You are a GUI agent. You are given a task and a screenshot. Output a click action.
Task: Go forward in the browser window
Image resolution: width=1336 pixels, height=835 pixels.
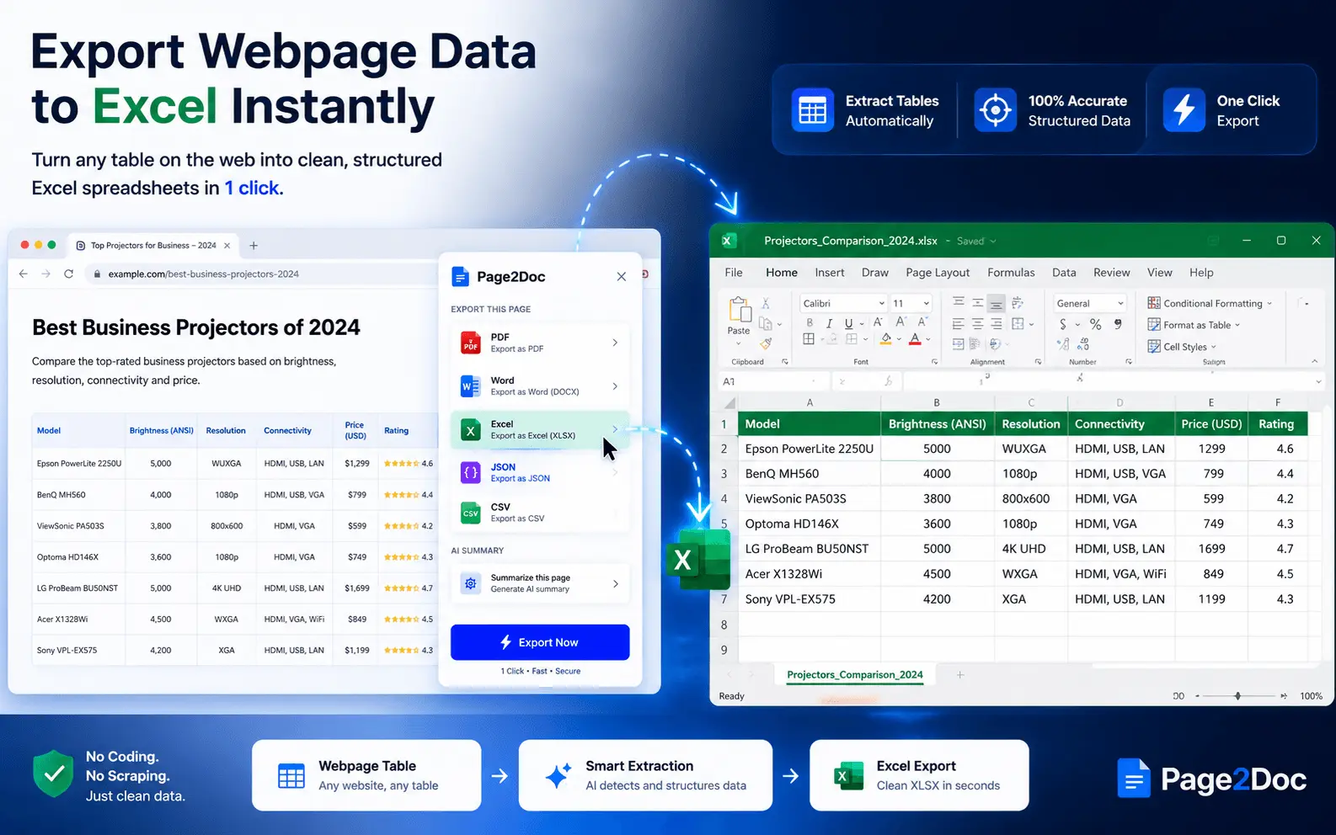coord(45,274)
